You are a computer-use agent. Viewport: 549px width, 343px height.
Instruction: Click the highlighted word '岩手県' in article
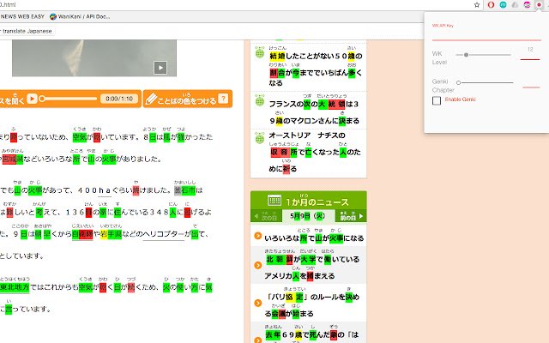pos(111,234)
